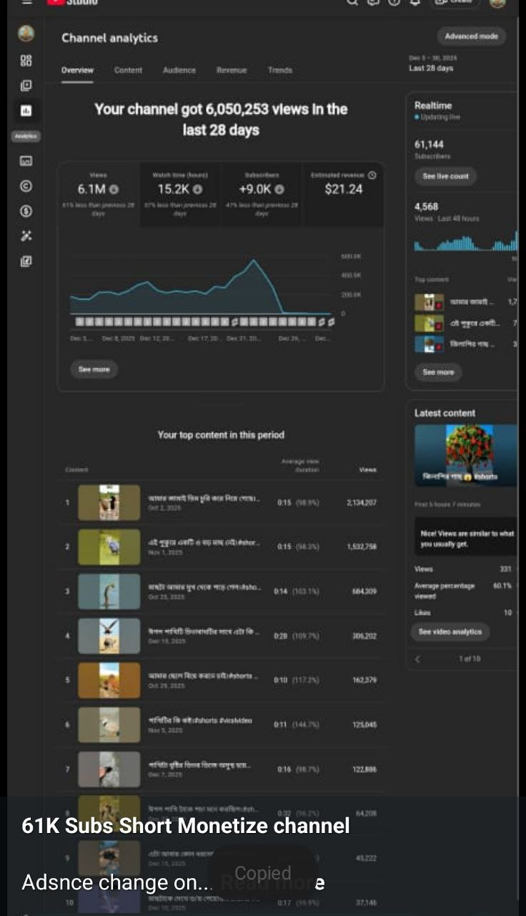Image resolution: width=526 pixels, height=916 pixels.
Task: Open the Content icon in the sidebar
Action: (x=26, y=86)
